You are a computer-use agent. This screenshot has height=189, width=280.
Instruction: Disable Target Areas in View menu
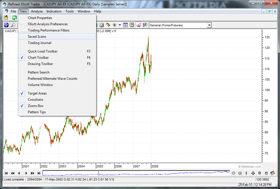(57, 93)
